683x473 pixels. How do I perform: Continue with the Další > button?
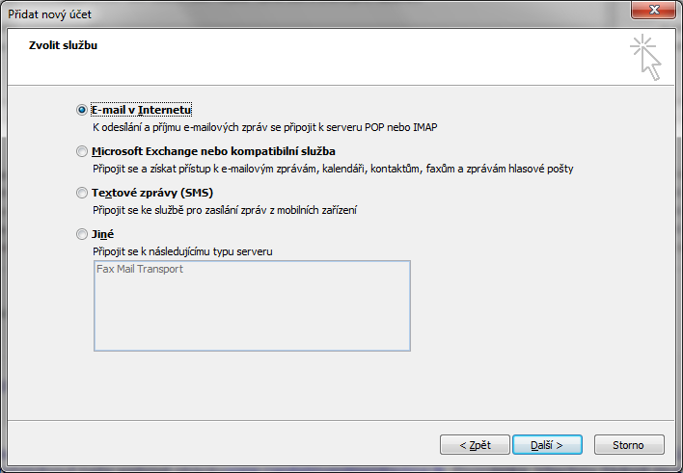547,445
